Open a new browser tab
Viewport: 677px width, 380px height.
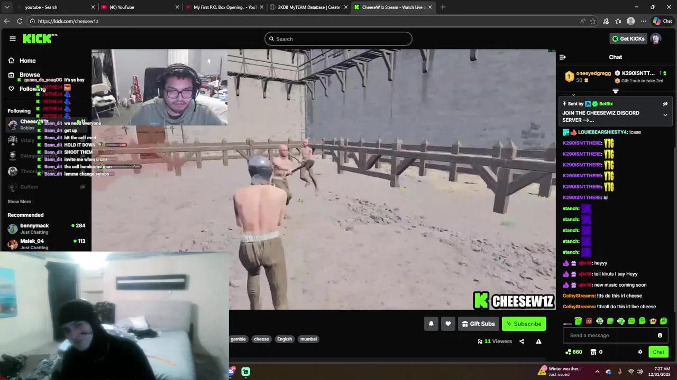pos(443,7)
